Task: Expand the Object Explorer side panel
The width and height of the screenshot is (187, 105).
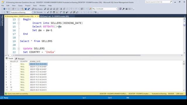Action: (x=2, y=20)
